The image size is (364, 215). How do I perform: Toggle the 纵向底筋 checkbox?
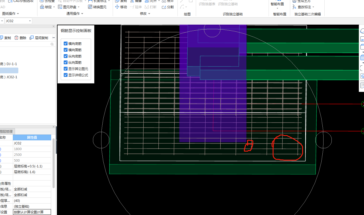[65, 56]
